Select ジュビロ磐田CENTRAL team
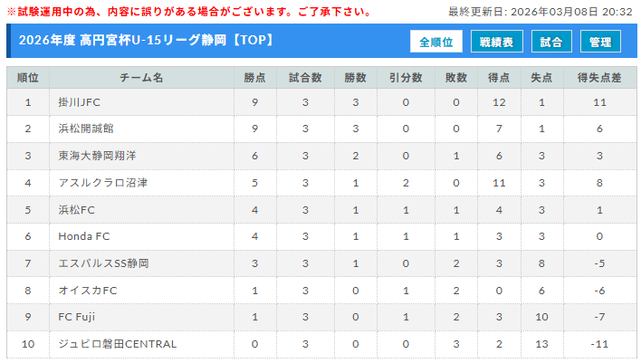The width and height of the screenshot is (641, 363). (x=117, y=344)
